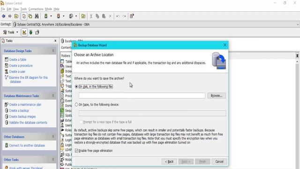The image size is (300, 169).
Task: Open the Connect icon dropdown arrow
Action: click(51, 16)
